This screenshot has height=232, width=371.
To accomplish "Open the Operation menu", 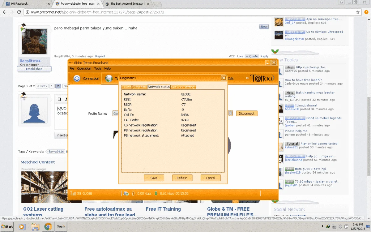I will pos(84,69).
